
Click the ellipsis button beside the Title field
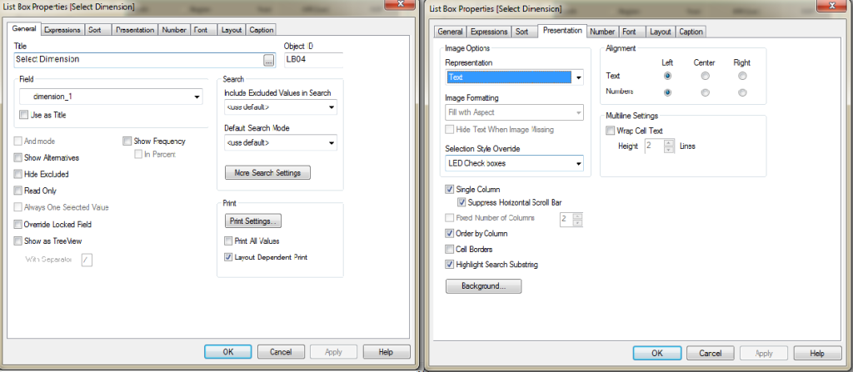[268, 60]
